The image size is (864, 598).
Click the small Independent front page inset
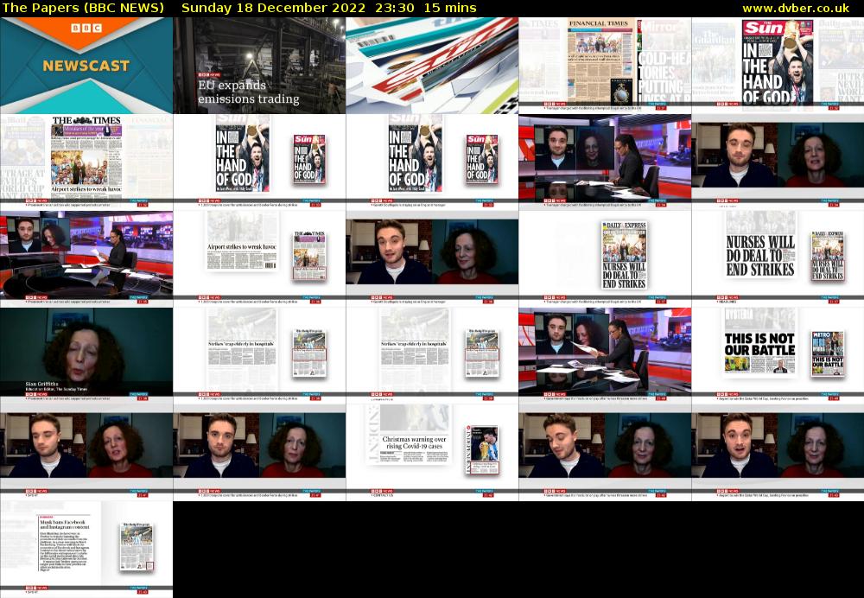(482, 449)
